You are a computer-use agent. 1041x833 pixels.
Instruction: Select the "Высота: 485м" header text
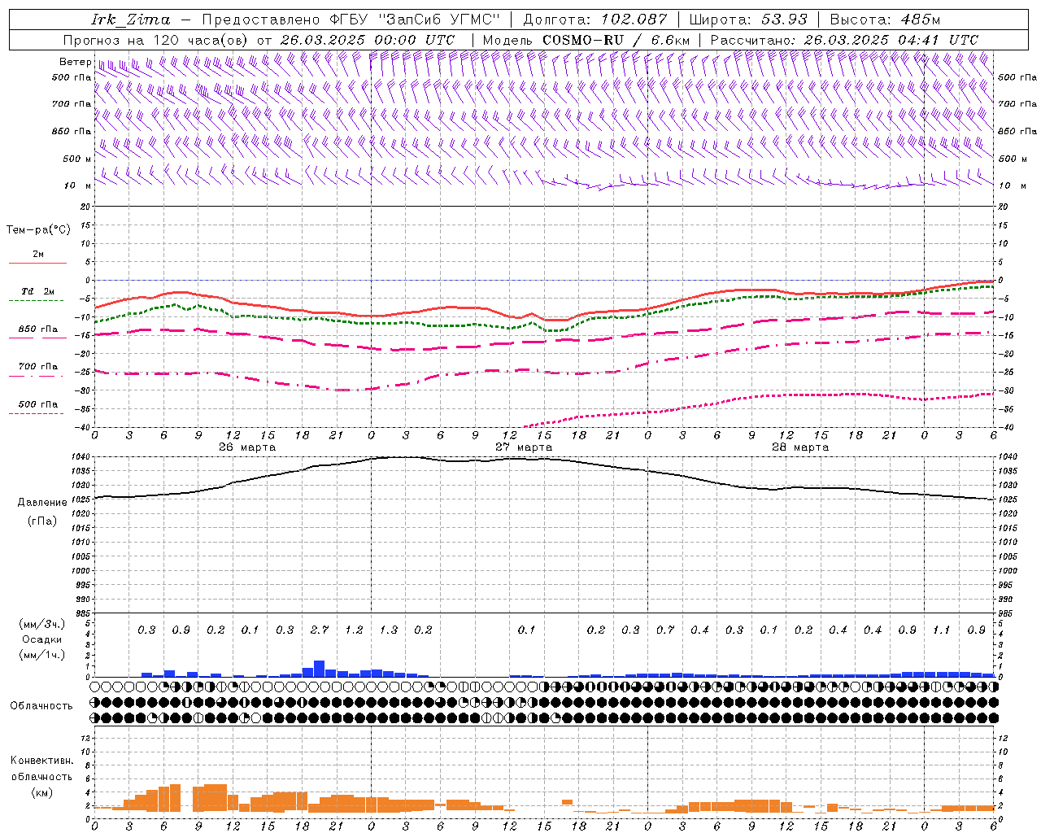[885, 20]
